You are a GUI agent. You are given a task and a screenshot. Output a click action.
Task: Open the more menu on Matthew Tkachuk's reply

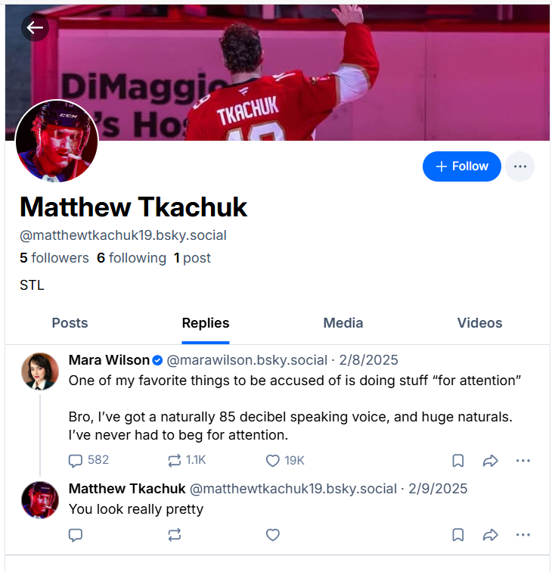[x=523, y=535]
